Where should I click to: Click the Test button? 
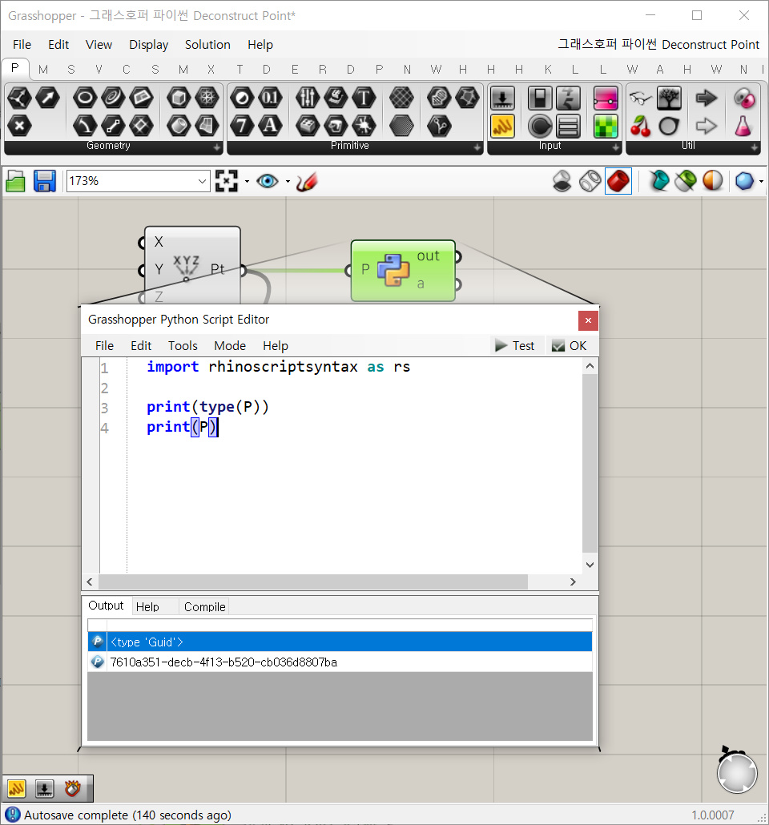[x=515, y=346]
